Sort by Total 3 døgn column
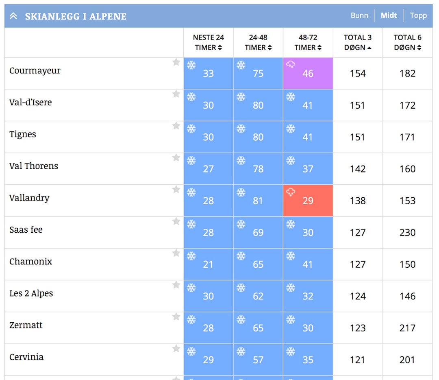439x380 pixels. click(358, 43)
